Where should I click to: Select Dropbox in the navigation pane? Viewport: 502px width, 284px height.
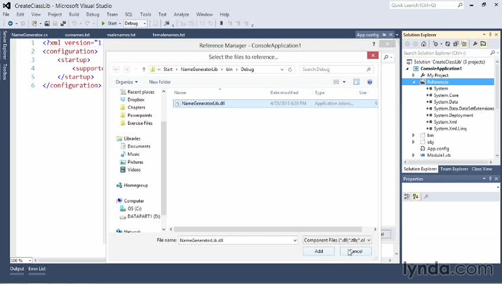[x=136, y=100]
